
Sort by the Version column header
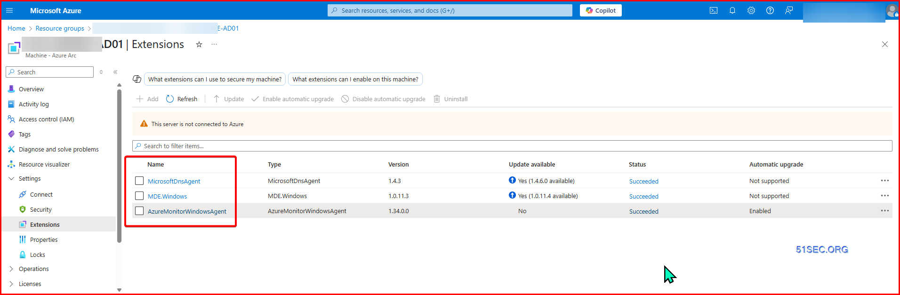399,164
